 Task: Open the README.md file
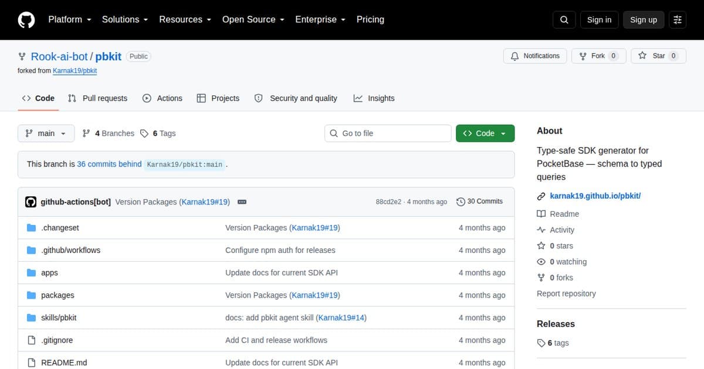click(x=64, y=363)
